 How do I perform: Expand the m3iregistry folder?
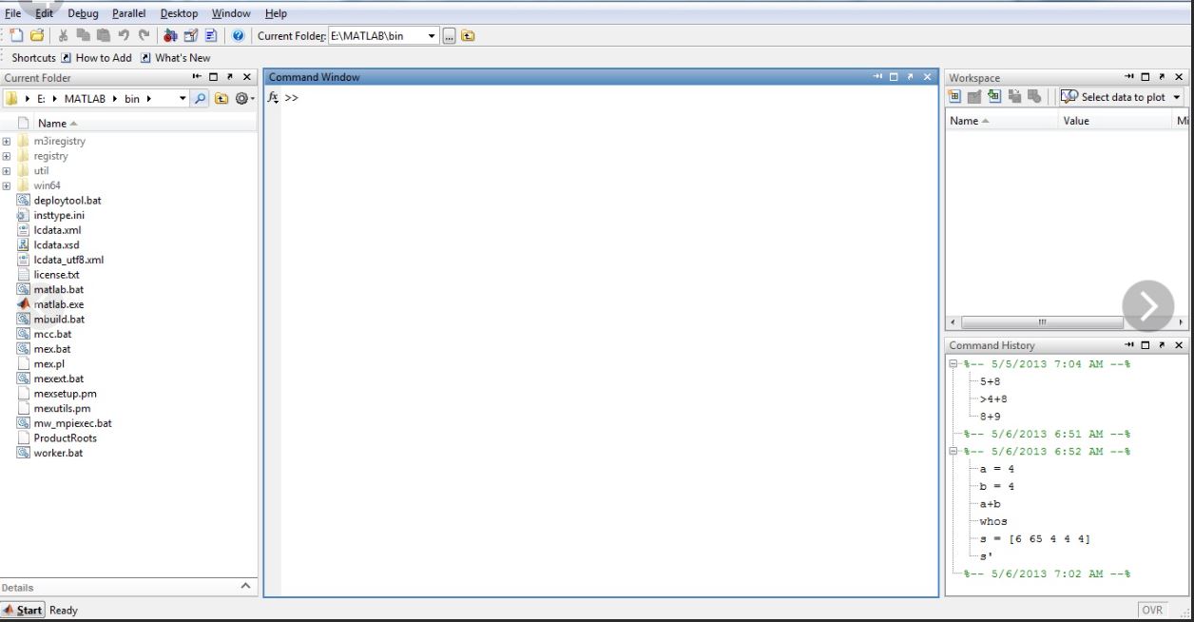tap(7, 141)
